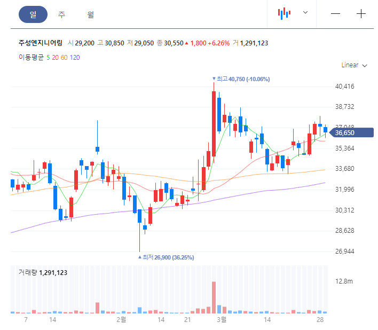378x330 pixels.
Task: Click the 28 date axis label
Action: 320,320
